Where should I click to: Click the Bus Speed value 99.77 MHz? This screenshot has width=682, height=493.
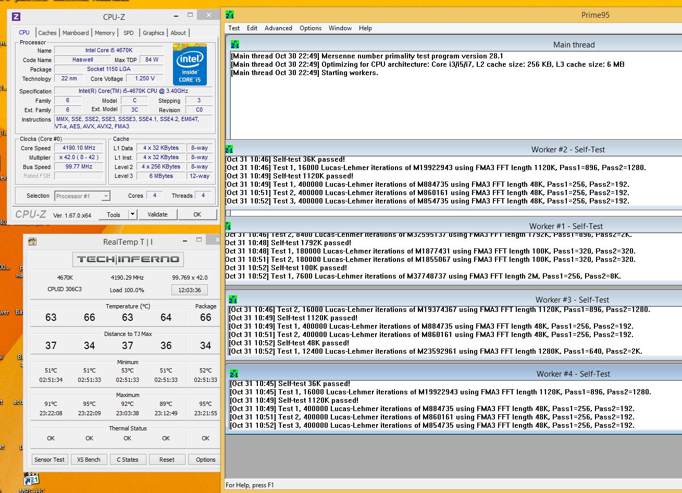pos(80,167)
